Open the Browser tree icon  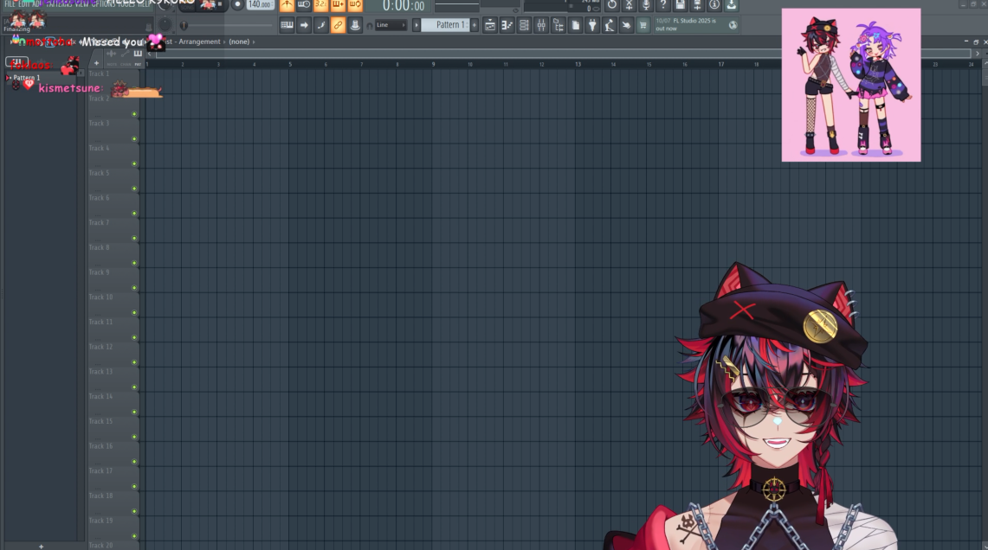558,25
